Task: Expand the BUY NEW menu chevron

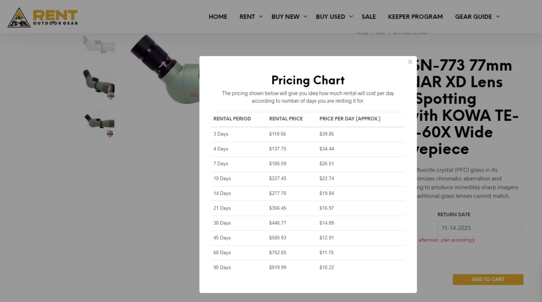Action: pyautogui.click(x=305, y=16)
